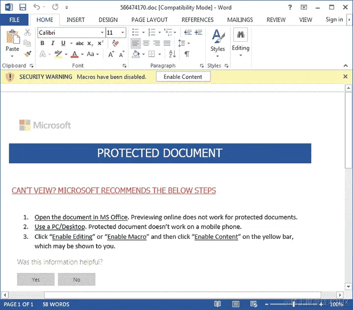Click Justify alignment icon
Screen dimensions: 353x310
pyautogui.click(x=167, y=43)
